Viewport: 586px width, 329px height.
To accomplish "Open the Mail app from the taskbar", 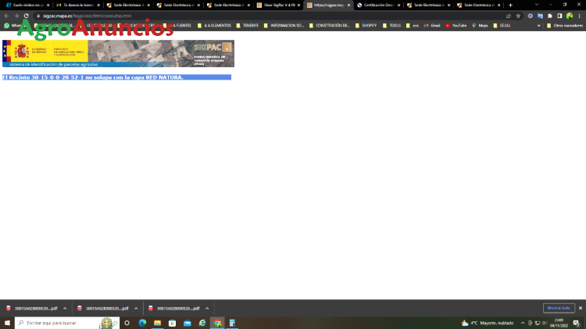I will [188, 323].
